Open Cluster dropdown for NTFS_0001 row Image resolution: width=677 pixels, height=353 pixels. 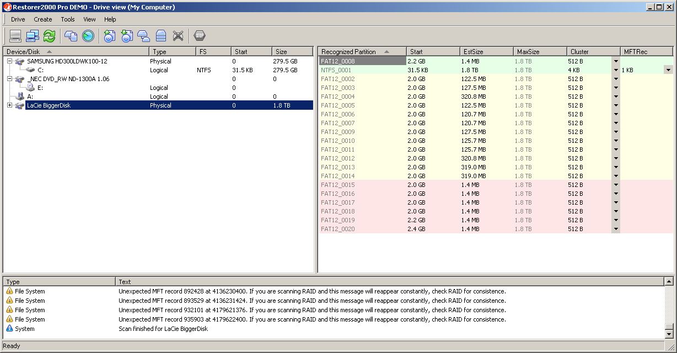(616, 70)
